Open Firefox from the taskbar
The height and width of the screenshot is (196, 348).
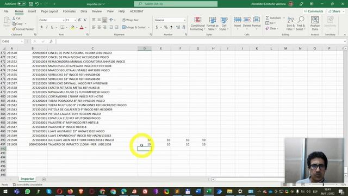pos(70,191)
